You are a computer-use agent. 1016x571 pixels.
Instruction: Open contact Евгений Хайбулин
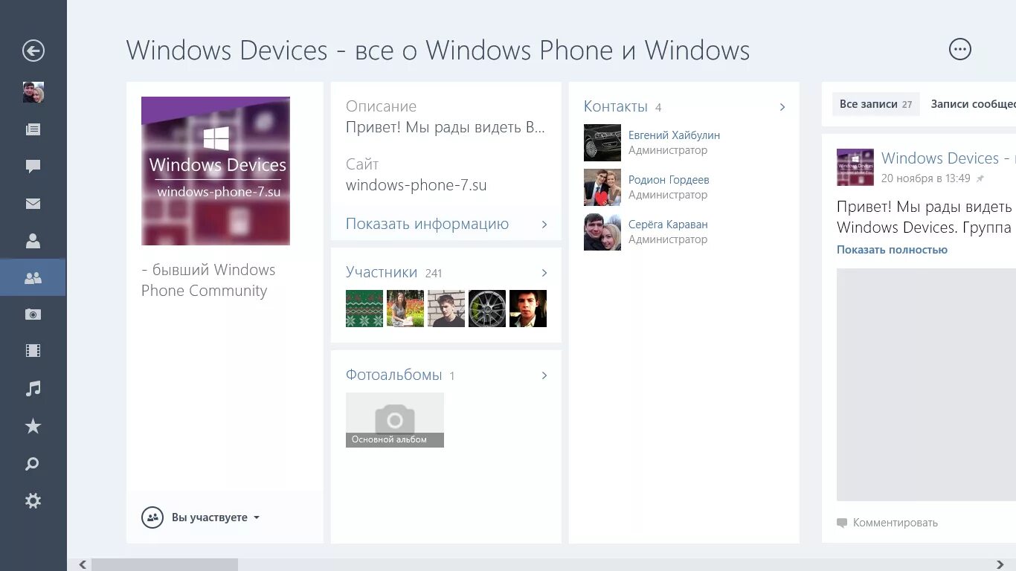(674, 135)
